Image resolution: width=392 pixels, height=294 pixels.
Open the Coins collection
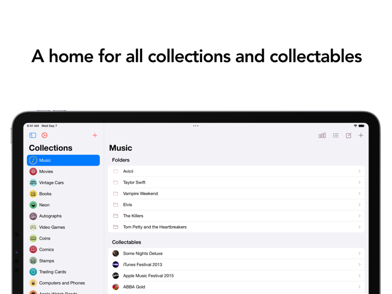click(63, 238)
